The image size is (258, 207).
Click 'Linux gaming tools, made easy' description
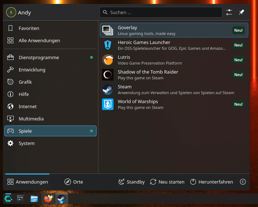147,34
